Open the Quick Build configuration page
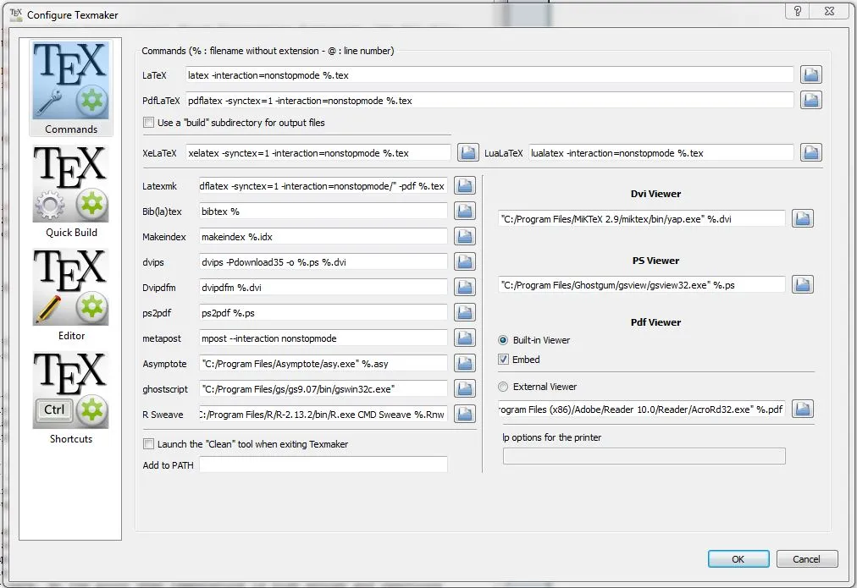 (71, 192)
